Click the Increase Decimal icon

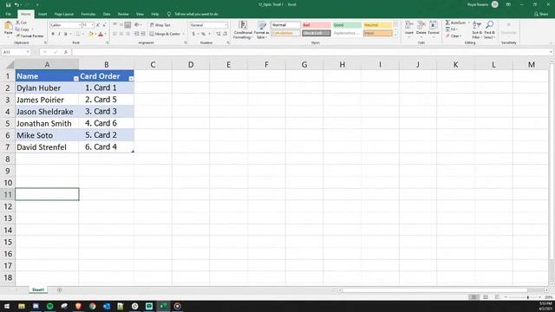point(219,34)
